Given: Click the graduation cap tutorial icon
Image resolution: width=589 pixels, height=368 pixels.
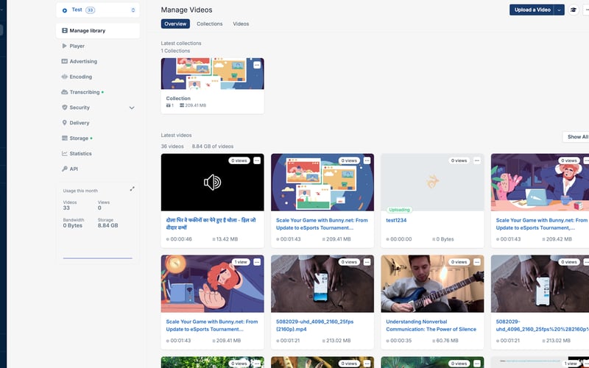Looking at the screenshot, I should pyautogui.click(x=574, y=10).
